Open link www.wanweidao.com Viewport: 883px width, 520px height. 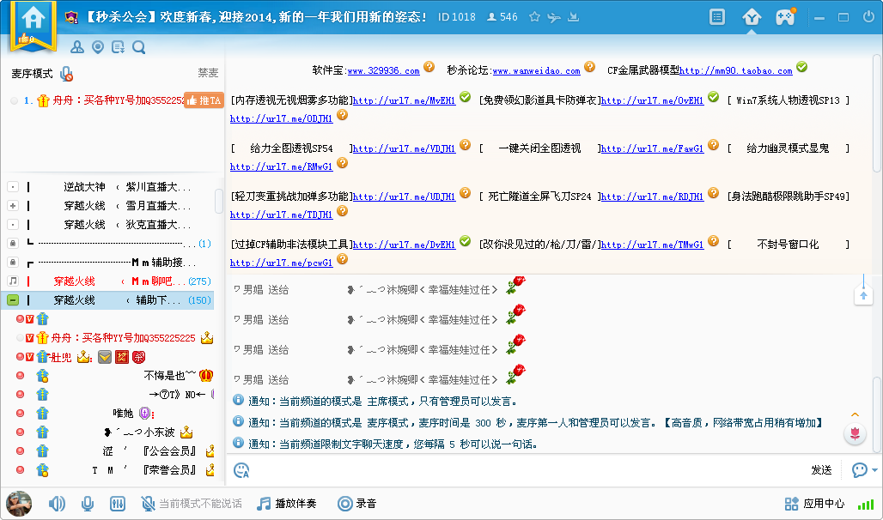click(536, 71)
